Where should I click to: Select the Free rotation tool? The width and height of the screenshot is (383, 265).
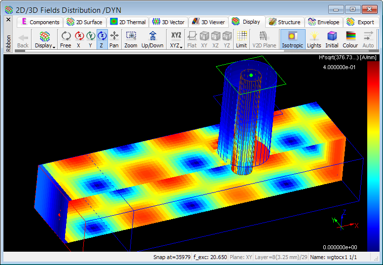pos(66,39)
